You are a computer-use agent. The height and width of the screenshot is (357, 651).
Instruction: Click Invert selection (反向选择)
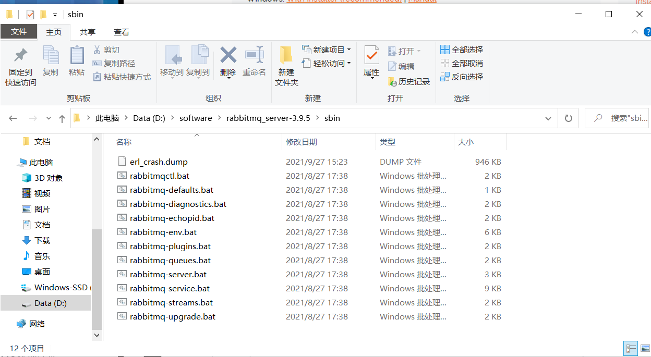(x=462, y=77)
